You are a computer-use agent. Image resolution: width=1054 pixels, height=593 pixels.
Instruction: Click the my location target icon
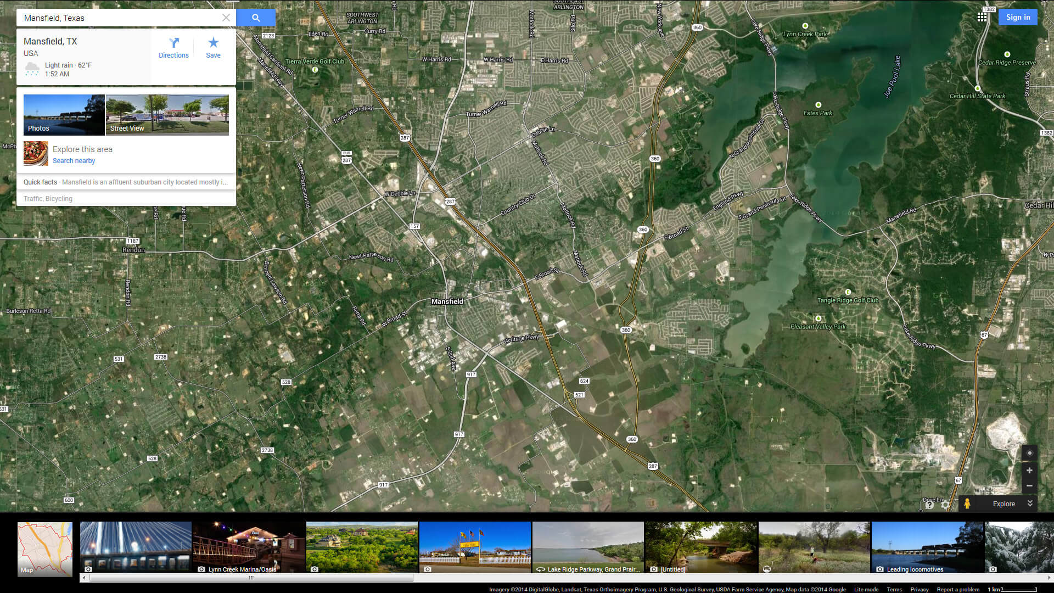(1029, 453)
